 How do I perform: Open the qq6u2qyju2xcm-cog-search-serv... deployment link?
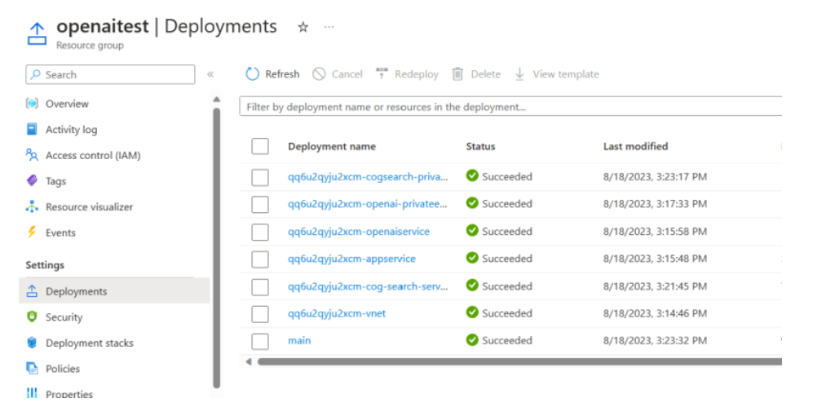(x=368, y=286)
